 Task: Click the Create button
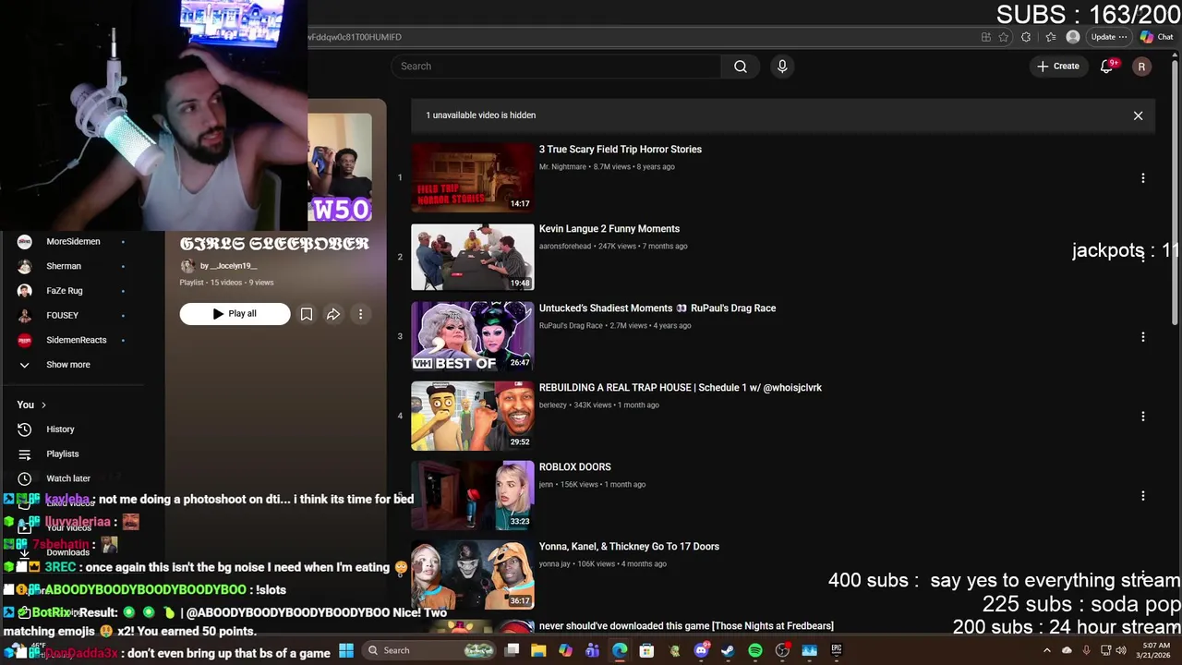pyautogui.click(x=1058, y=66)
